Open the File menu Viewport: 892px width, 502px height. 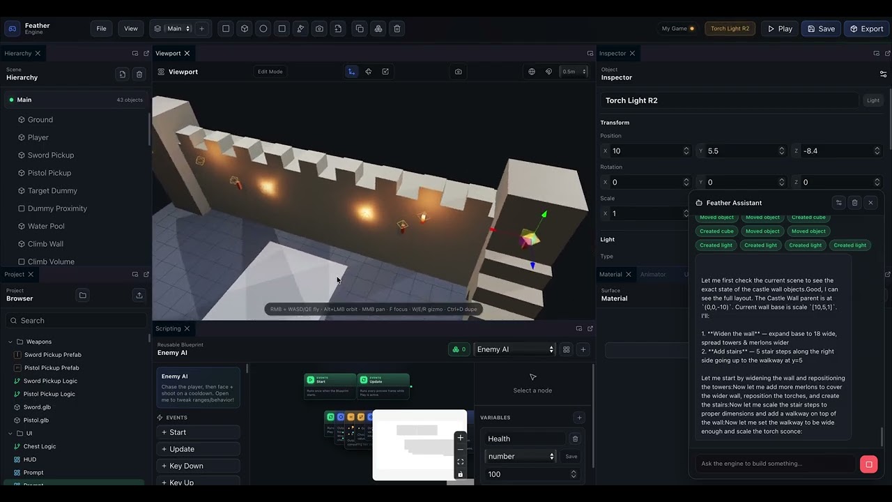(101, 29)
